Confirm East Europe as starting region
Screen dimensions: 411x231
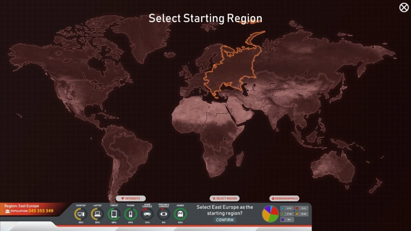click(225, 220)
